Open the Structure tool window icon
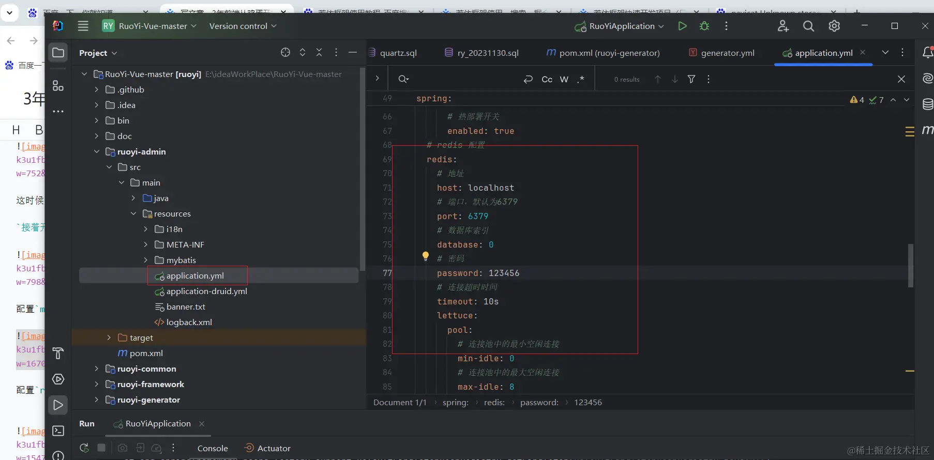Image resolution: width=934 pixels, height=460 pixels. 58,86
